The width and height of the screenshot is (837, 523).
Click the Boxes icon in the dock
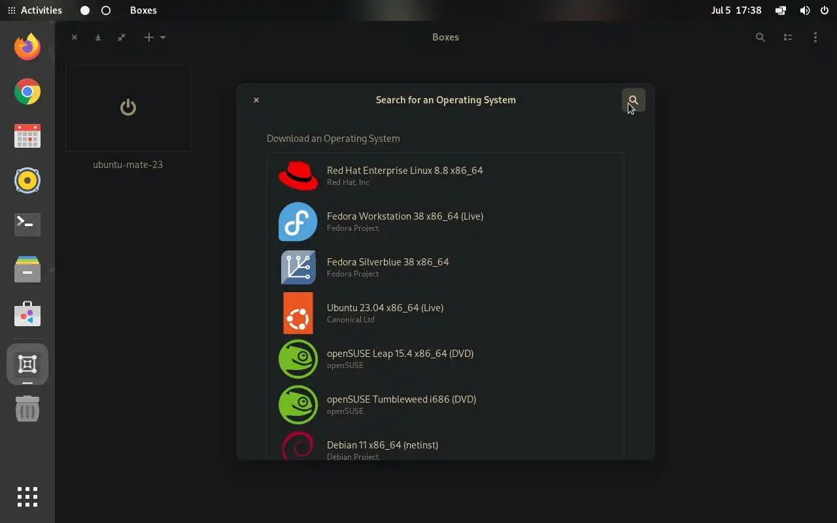27,364
